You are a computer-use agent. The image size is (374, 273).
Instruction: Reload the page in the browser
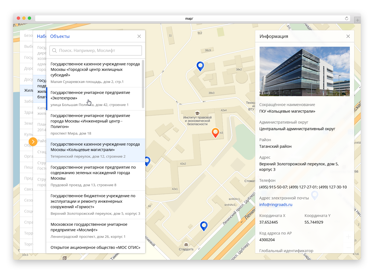click(x=346, y=18)
